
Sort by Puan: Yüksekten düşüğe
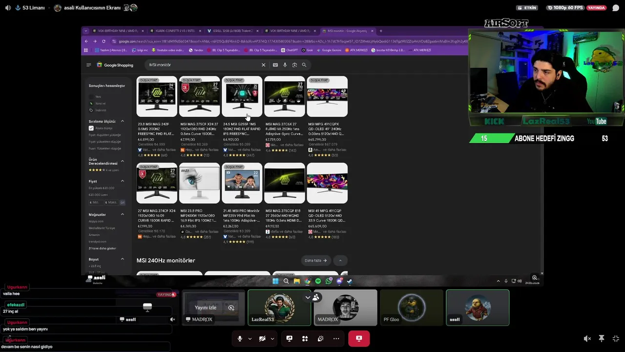(104, 148)
